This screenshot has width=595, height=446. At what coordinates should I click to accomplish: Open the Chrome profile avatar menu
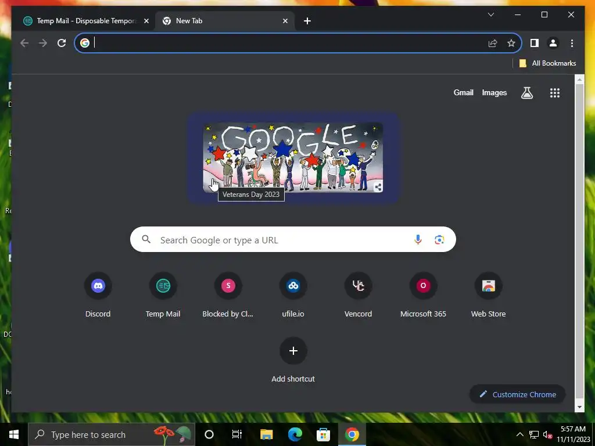pyautogui.click(x=553, y=43)
